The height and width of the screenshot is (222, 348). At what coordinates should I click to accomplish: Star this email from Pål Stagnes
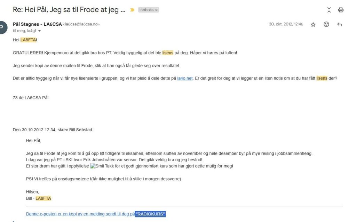313,25
